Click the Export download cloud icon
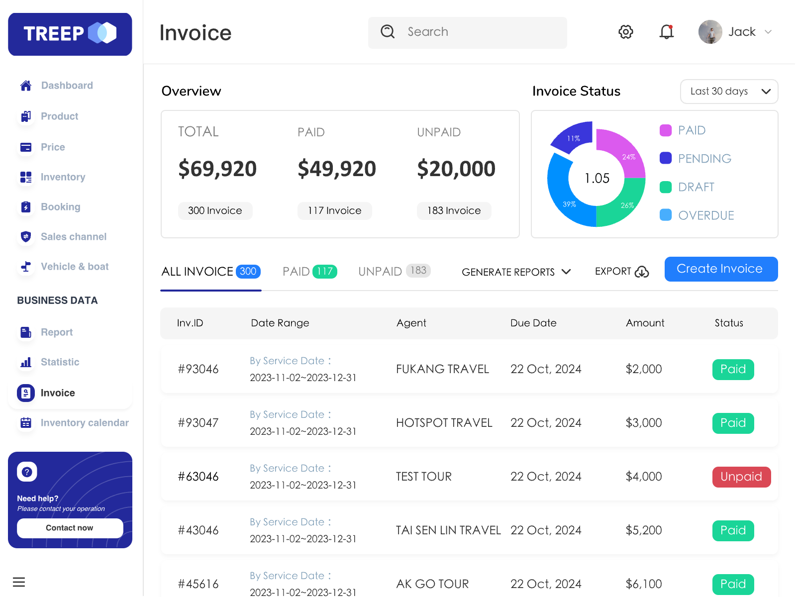This screenshot has width=796, height=597. (642, 272)
